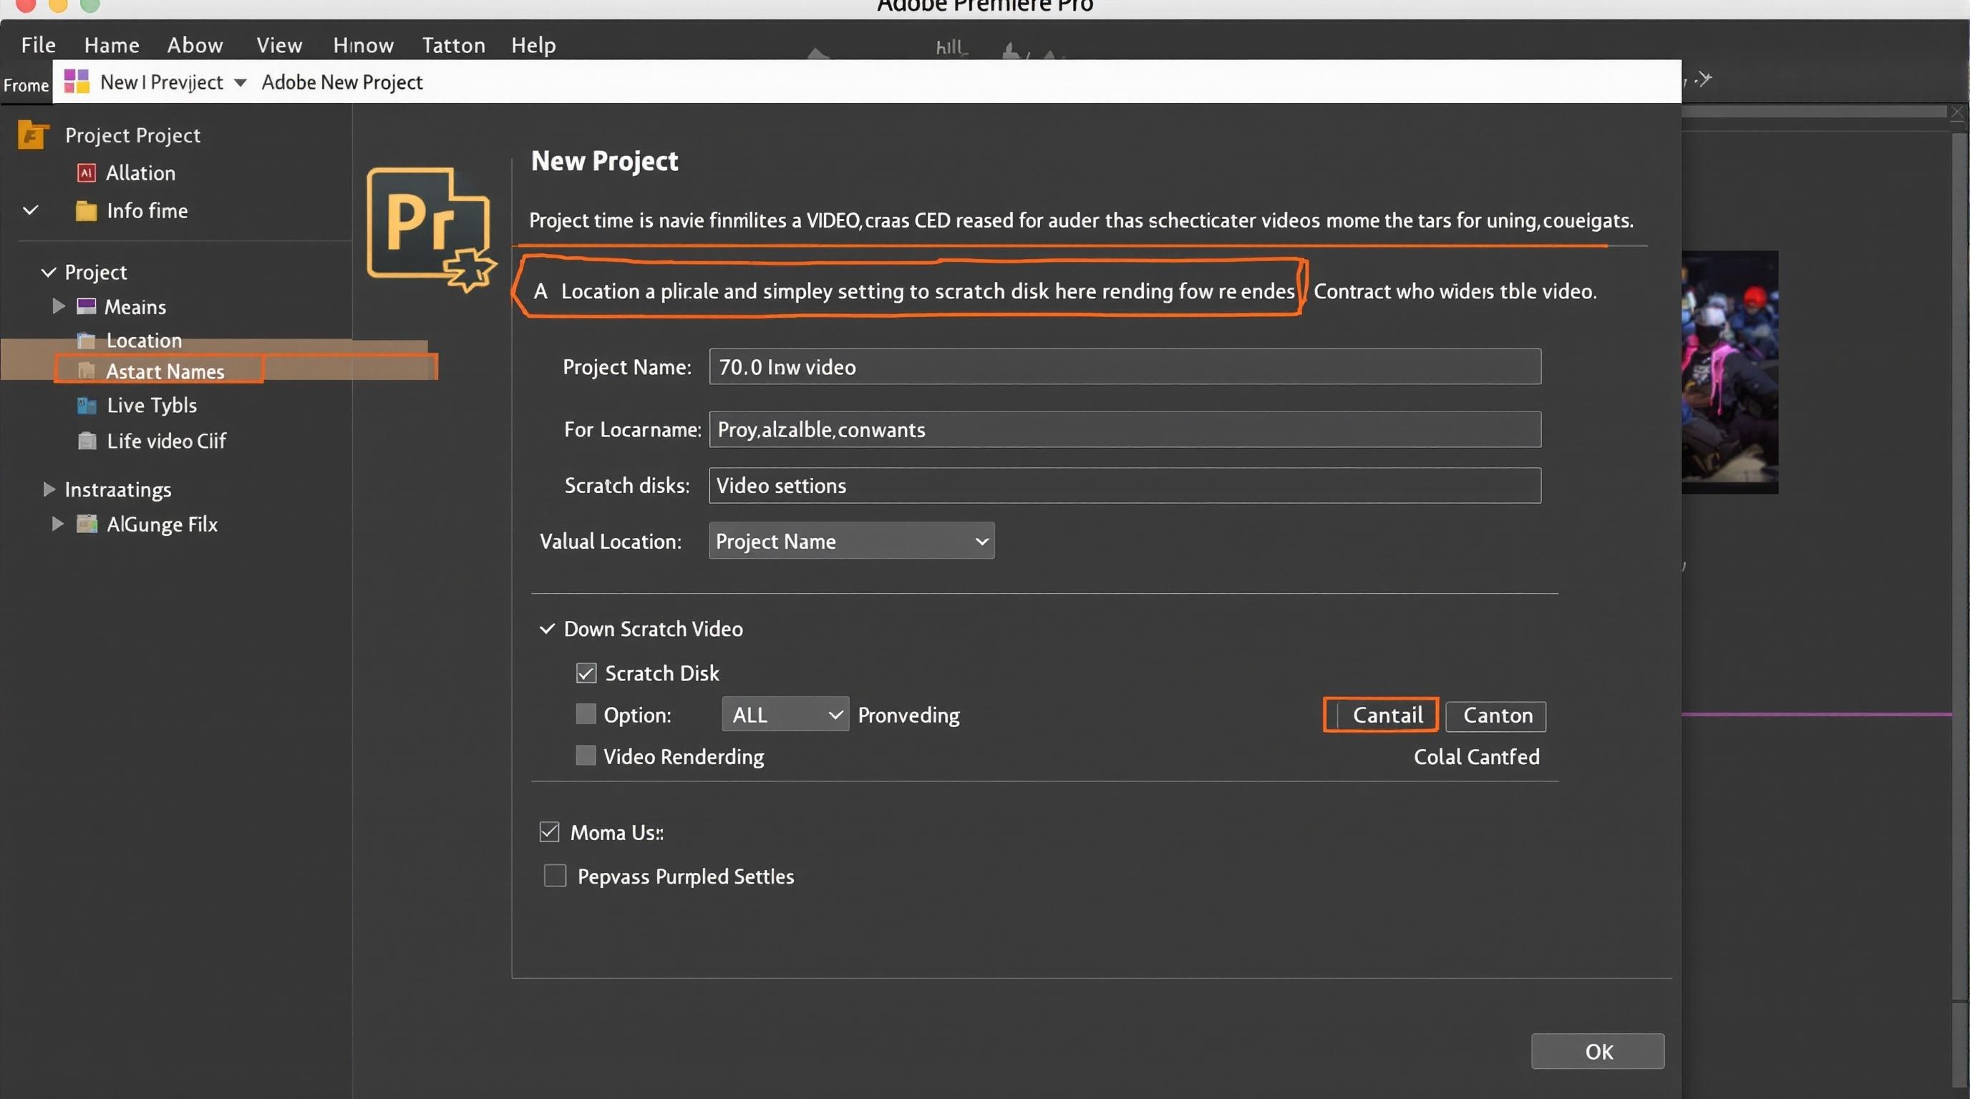Enable the Video Renderding checkbox
Viewport: 1970px width, 1099px height.
(586, 756)
